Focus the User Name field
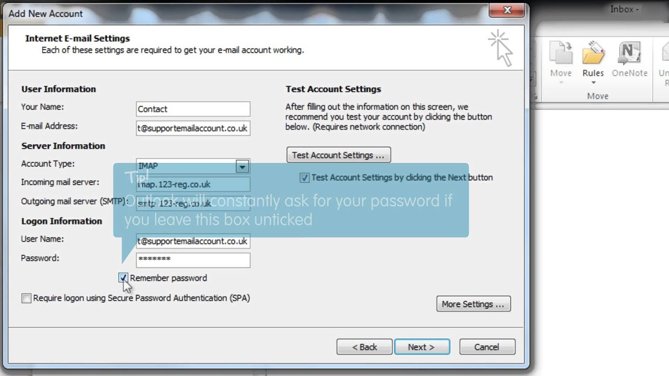The width and height of the screenshot is (669, 376). (x=193, y=241)
